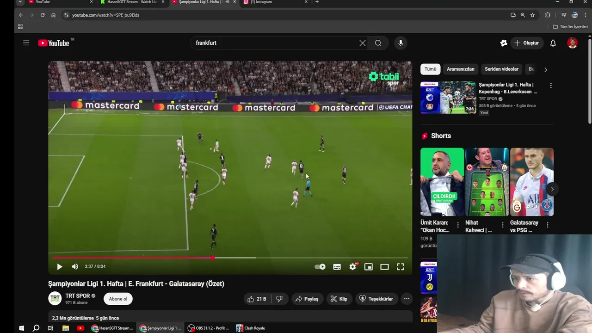Clear the search text with X icon
592x333 pixels.
pos(363,43)
